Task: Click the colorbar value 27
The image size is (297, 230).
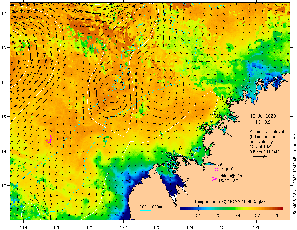Action: [257, 215]
